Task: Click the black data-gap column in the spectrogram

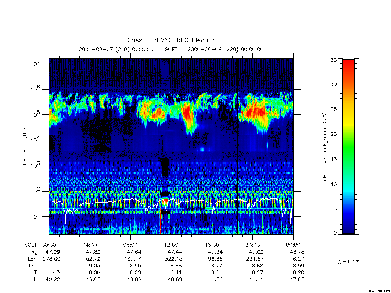Action: coord(238,146)
